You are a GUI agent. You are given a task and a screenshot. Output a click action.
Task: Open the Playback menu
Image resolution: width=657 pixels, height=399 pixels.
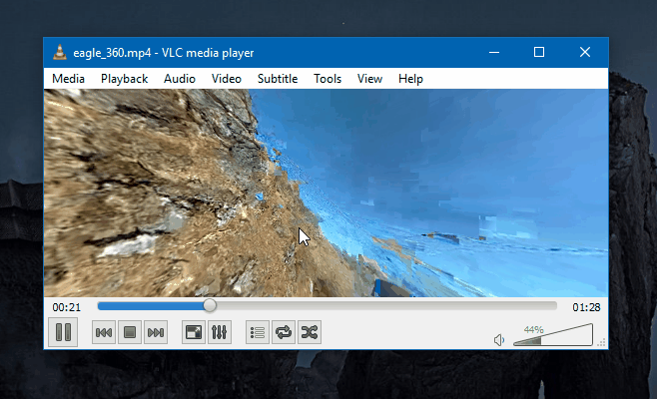click(x=125, y=79)
